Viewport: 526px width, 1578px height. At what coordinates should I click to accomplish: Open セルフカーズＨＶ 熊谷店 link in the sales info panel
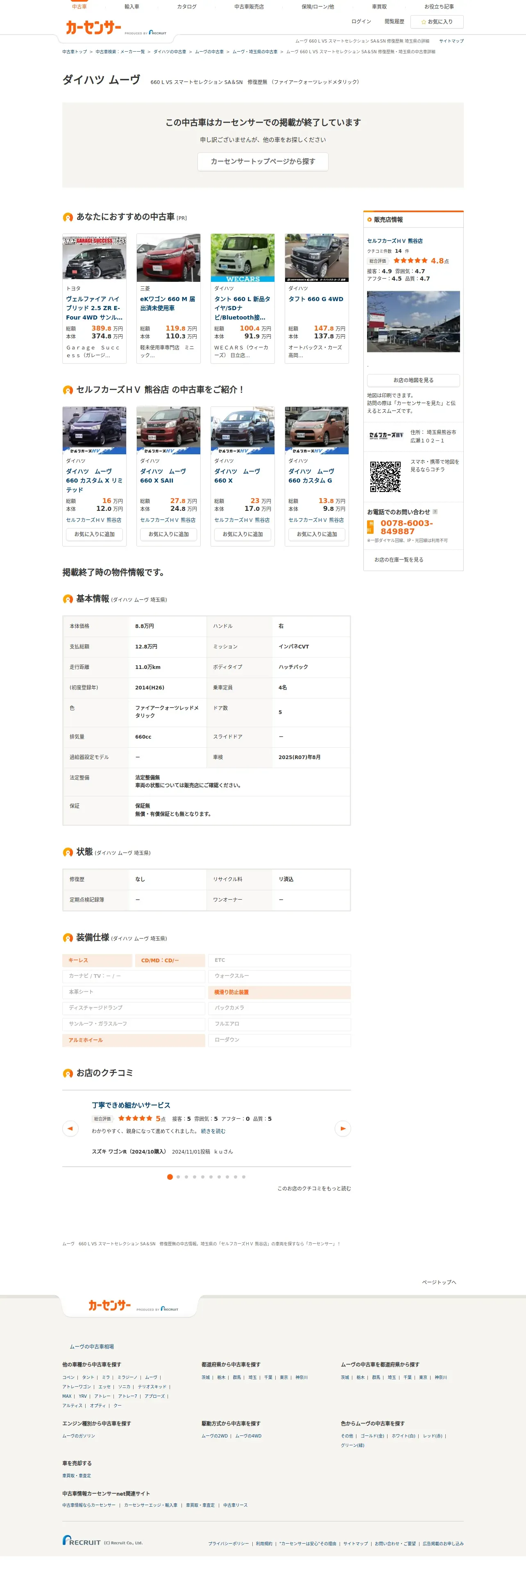[395, 241]
